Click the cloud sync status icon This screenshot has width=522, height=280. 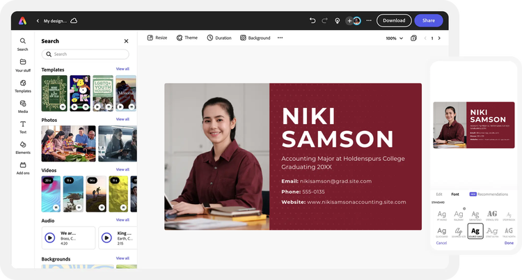pyautogui.click(x=74, y=21)
